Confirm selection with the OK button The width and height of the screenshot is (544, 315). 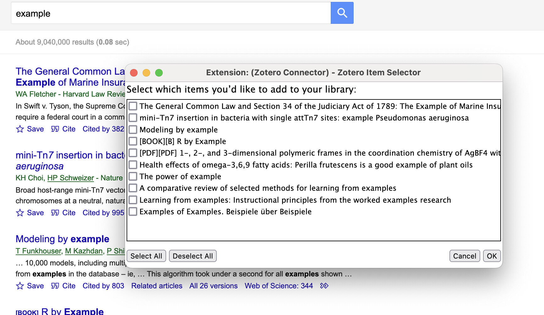492,256
